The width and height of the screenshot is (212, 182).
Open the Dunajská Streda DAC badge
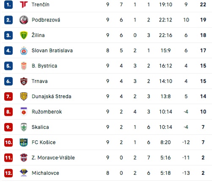(24, 96)
